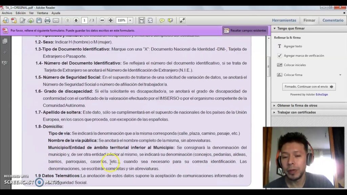Screen dimensions: 347x195
Task: Click the text 'Tipo de vía:'
Action: point(60,133)
